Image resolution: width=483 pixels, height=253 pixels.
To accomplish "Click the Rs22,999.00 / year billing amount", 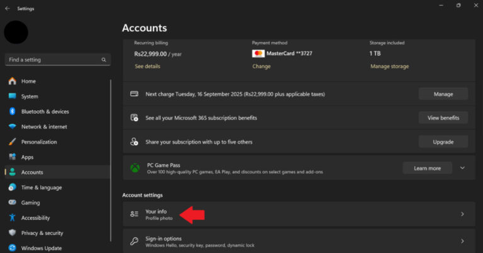I will pos(158,54).
